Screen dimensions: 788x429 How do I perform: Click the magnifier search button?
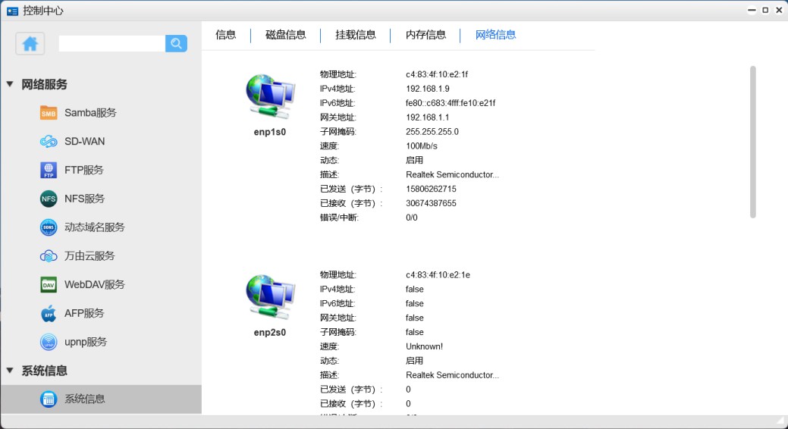[x=176, y=44]
